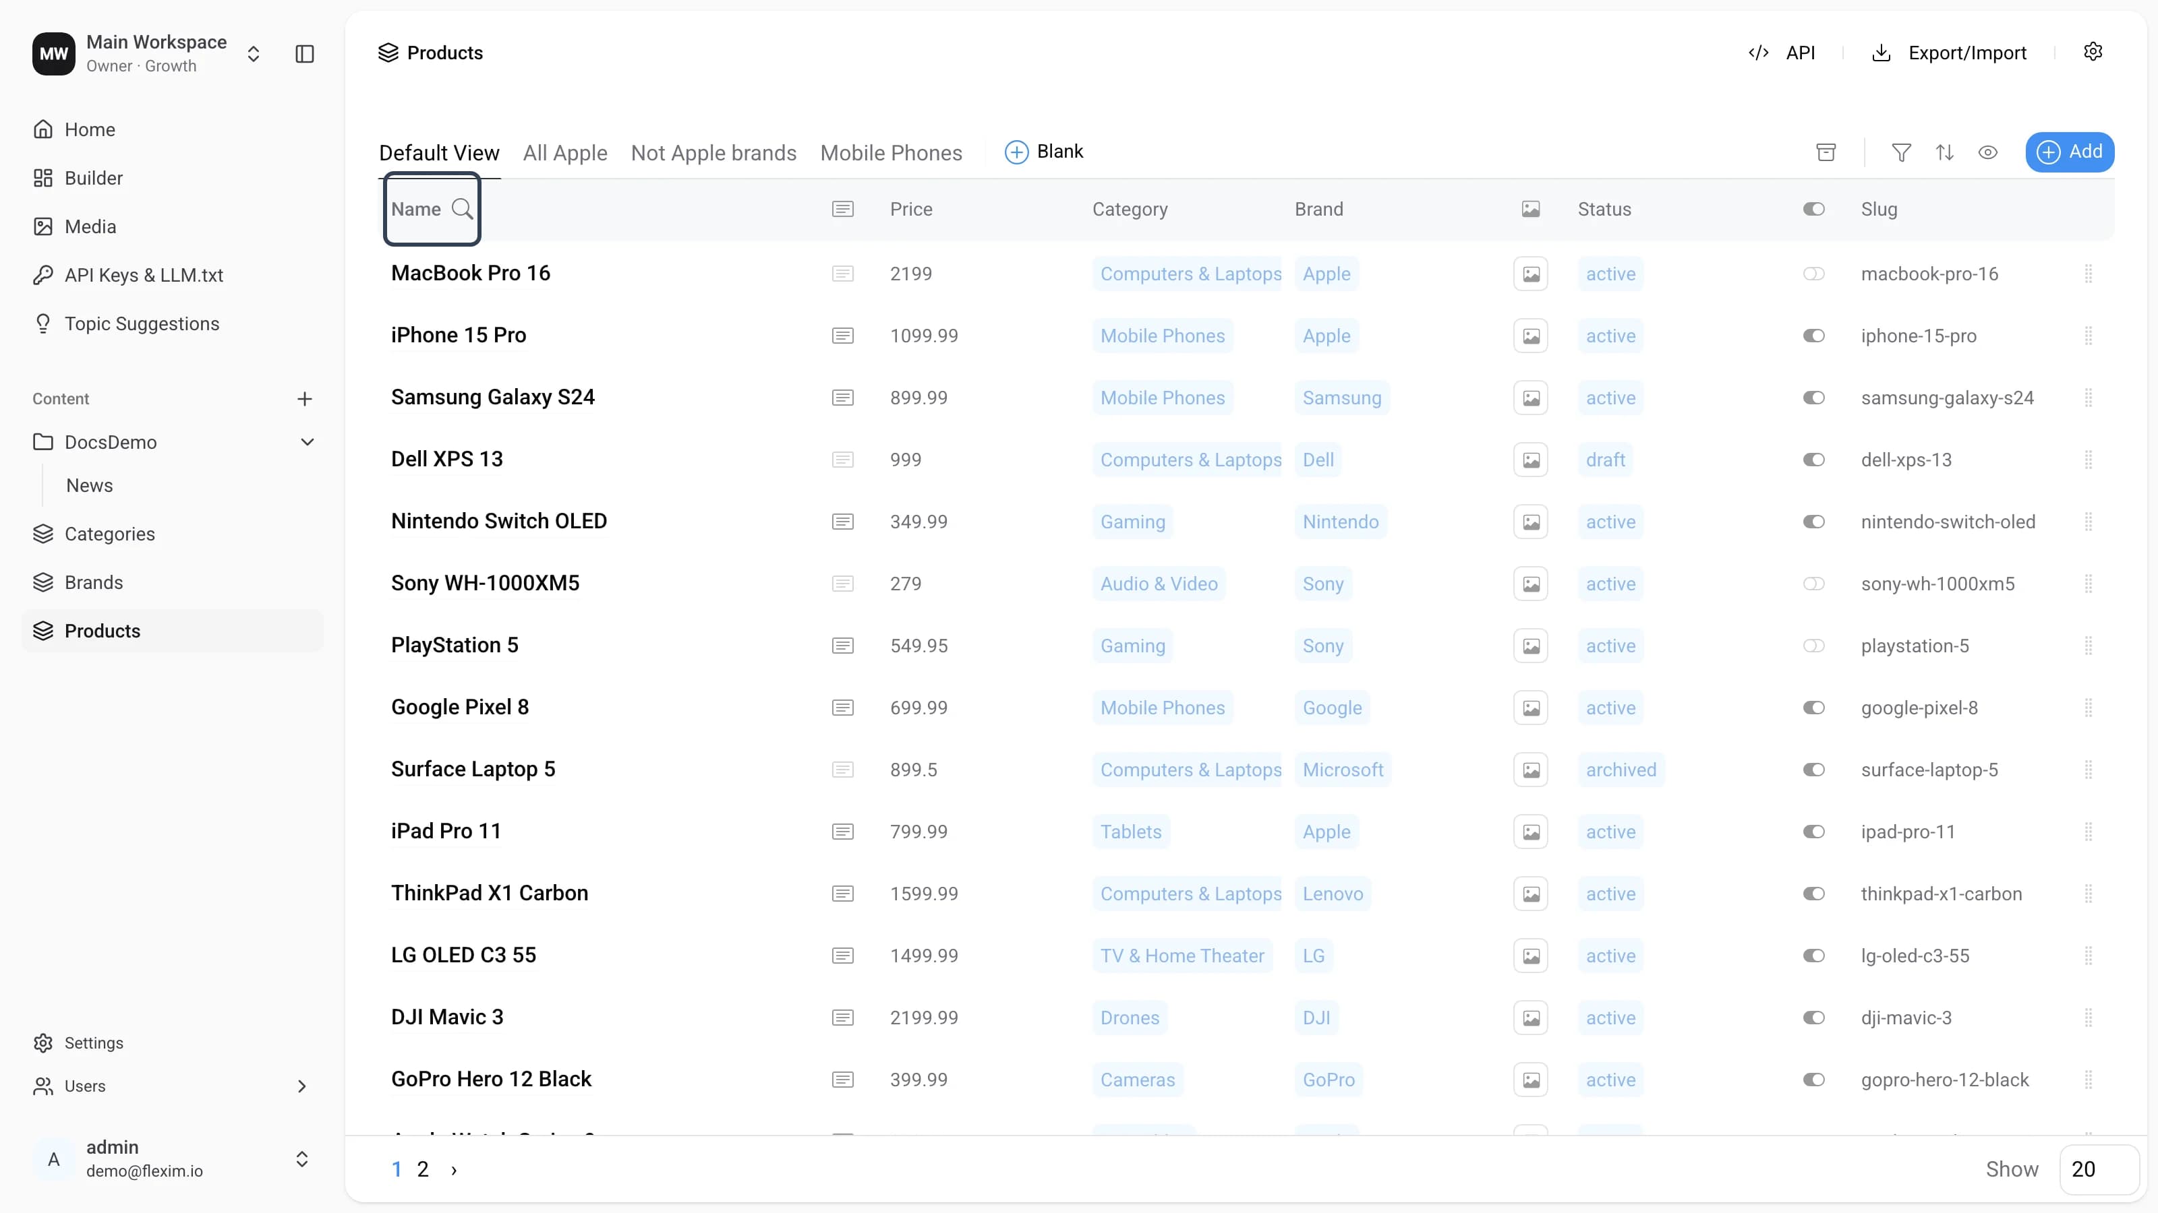Click the draft status badge
Image resolution: width=2158 pixels, height=1213 pixels.
[1605, 460]
